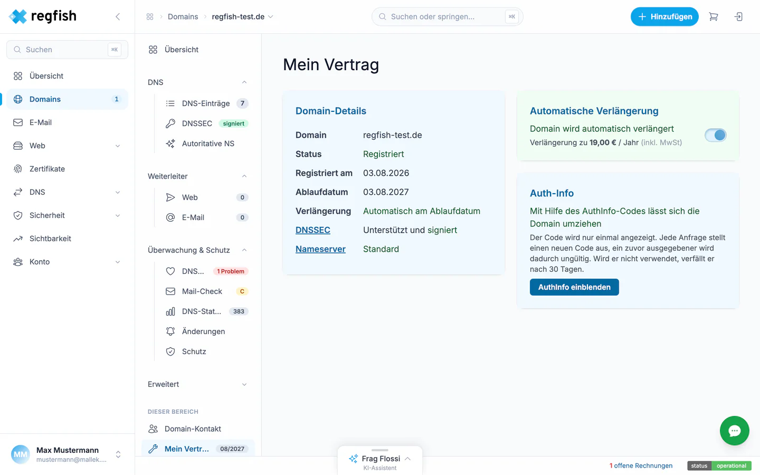The height and width of the screenshot is (475, 760).
Task: Focus the sidebar Suchen field
Action: tap(68, 50)
